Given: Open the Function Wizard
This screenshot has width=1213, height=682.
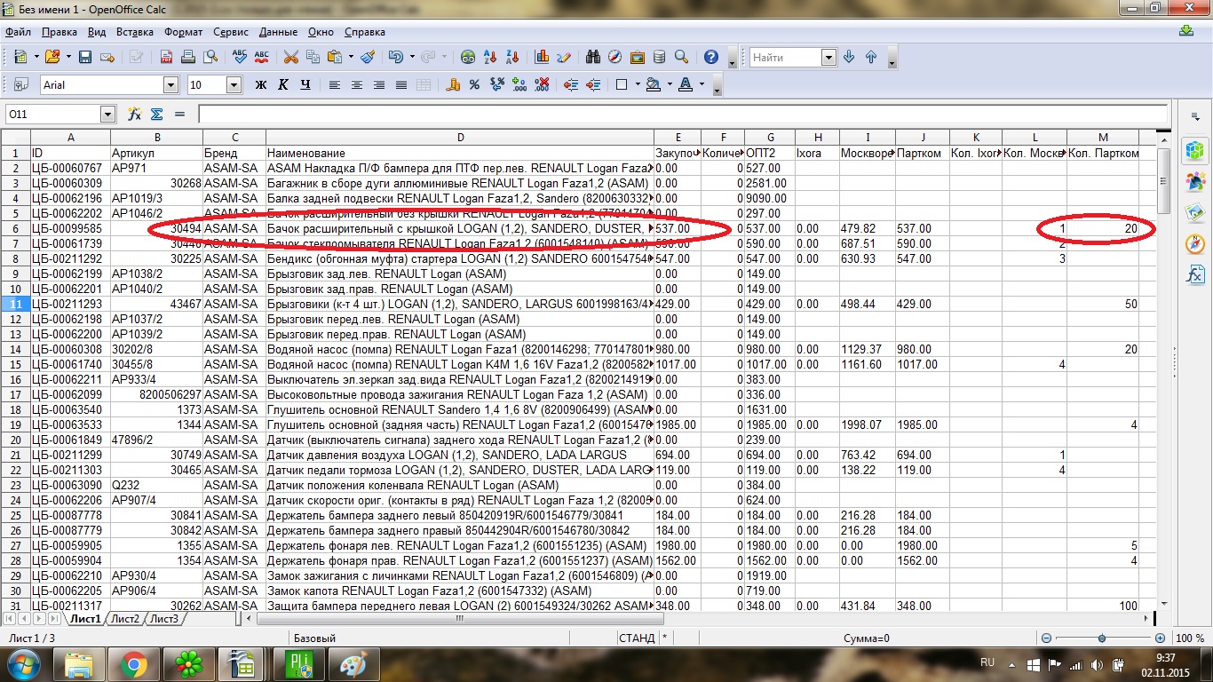Looking at the screenshot, I should click(135, 115).
